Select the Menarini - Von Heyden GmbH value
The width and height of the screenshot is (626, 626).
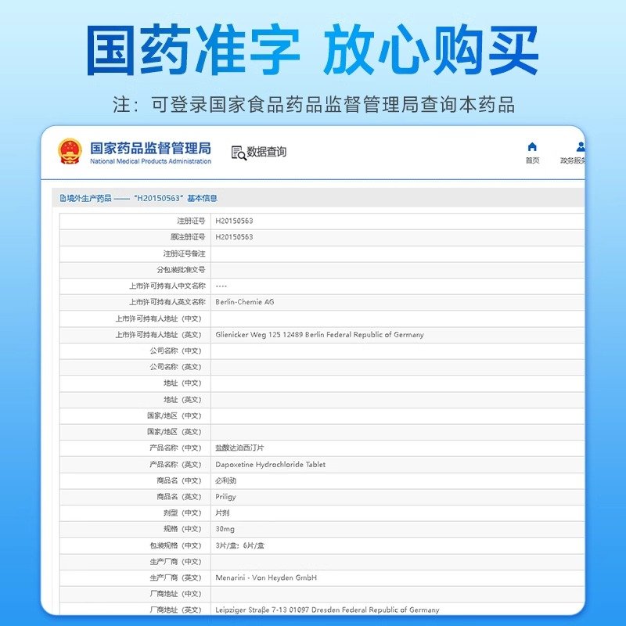(266, 577)
